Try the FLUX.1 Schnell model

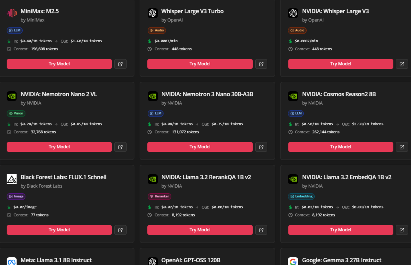[59, 230]
